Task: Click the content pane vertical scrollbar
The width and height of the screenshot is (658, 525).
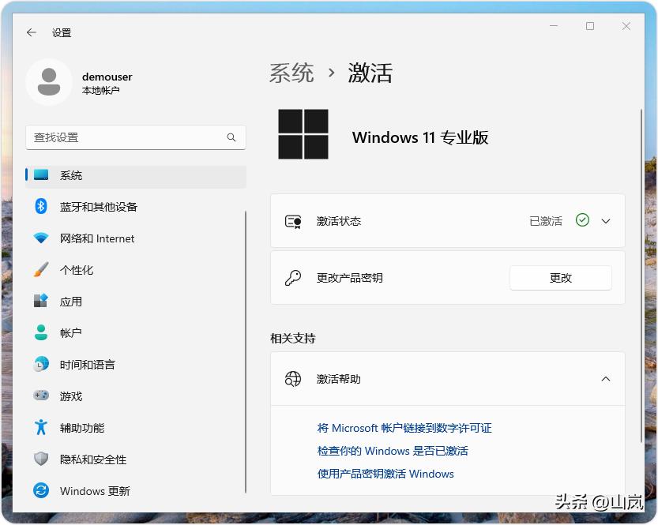Action: coord(641,275)
